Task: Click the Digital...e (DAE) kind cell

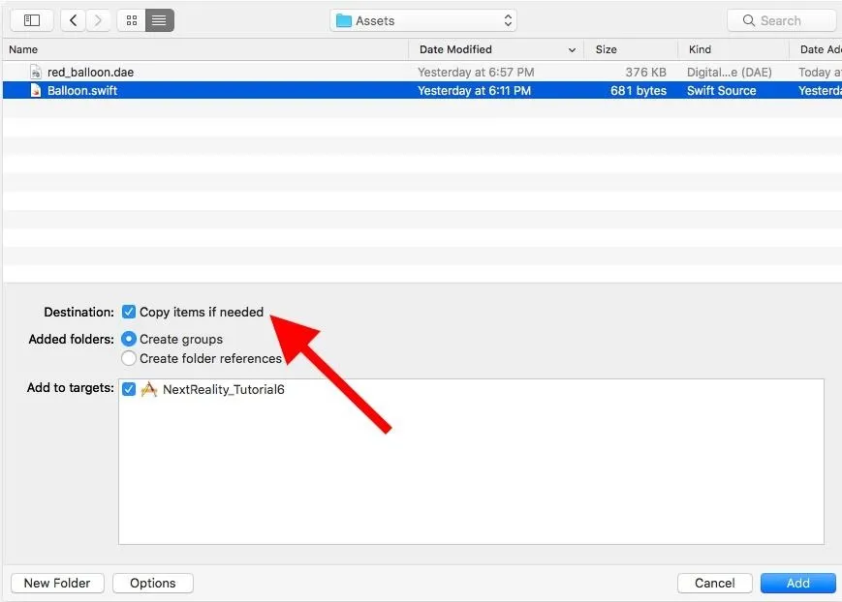Action: click(730, 72)
